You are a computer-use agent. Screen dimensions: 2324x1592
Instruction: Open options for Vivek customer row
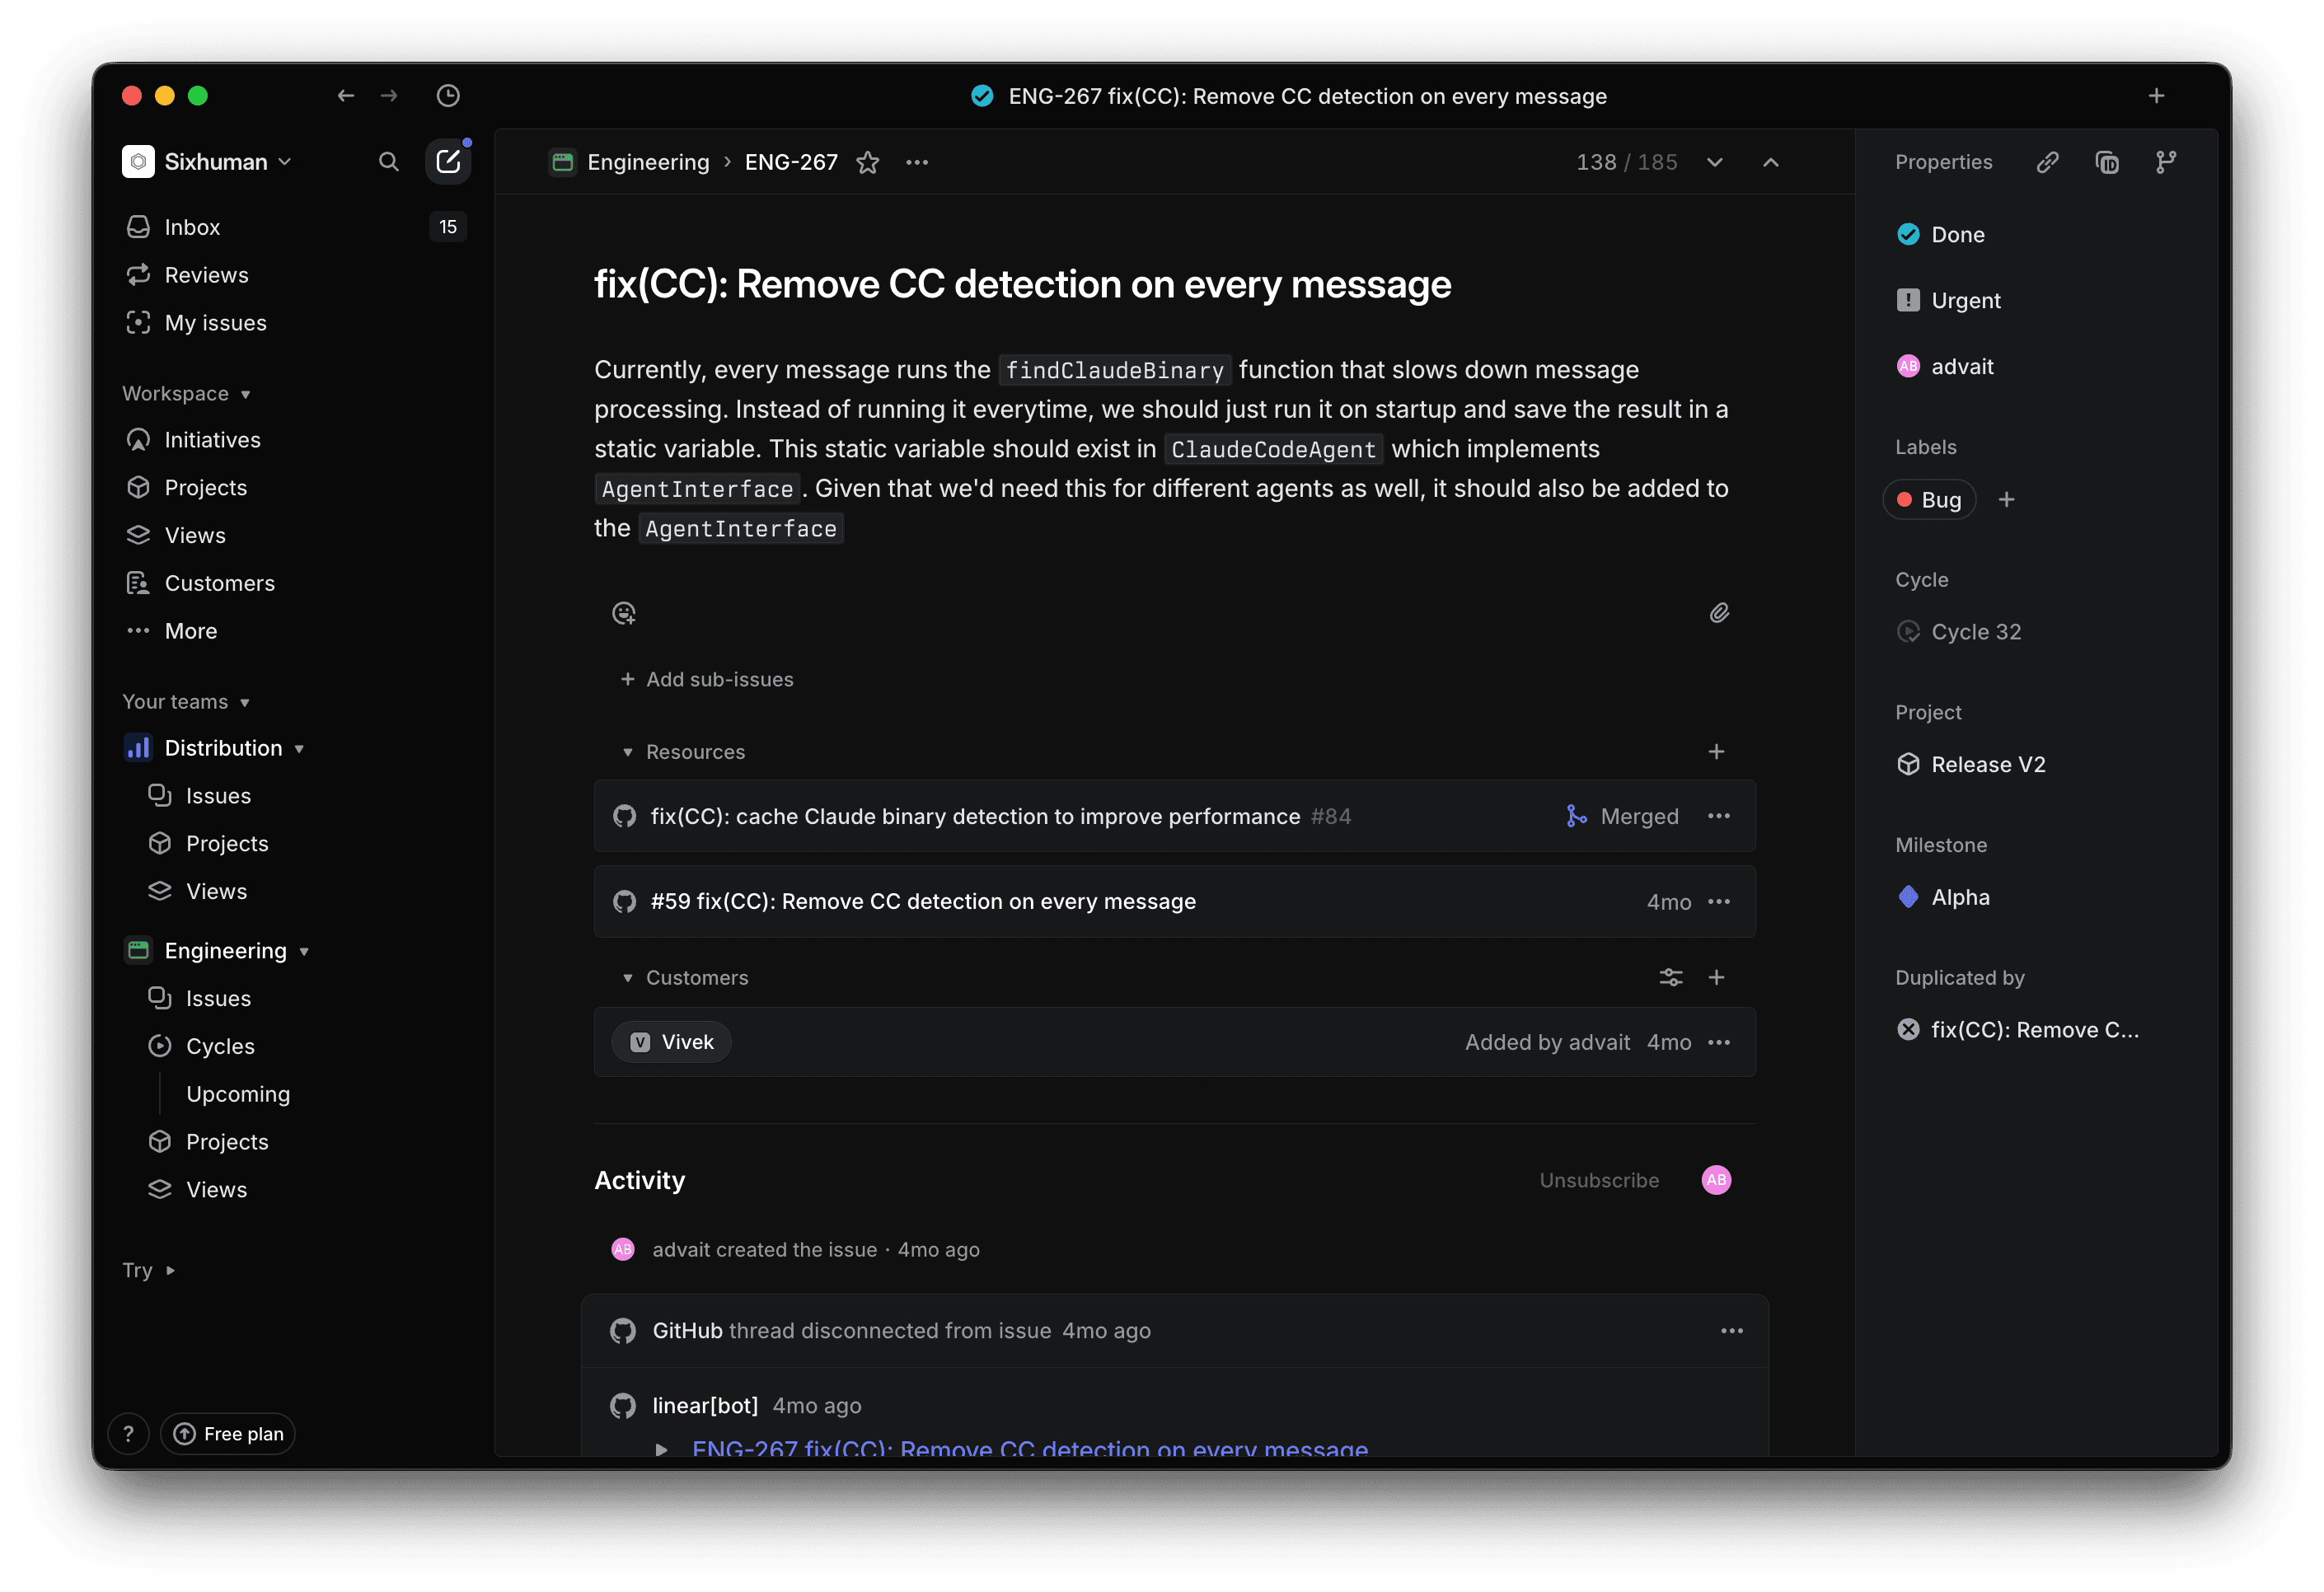pyautogui.click(x=1719, y=1043)
